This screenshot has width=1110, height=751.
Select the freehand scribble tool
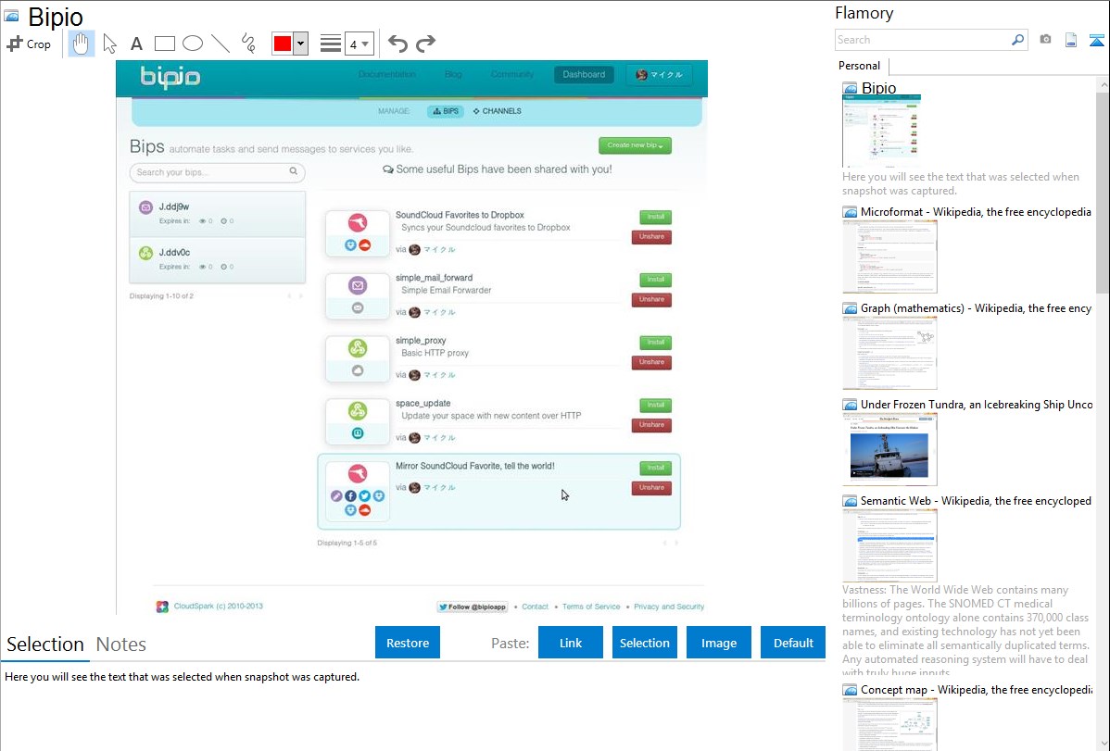click(x=248, y=44)
